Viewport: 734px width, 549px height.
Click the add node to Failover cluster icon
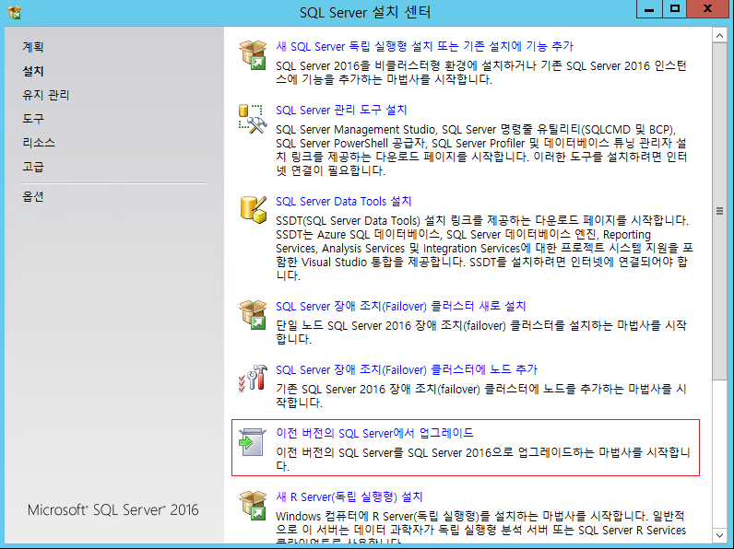(253, 379)
